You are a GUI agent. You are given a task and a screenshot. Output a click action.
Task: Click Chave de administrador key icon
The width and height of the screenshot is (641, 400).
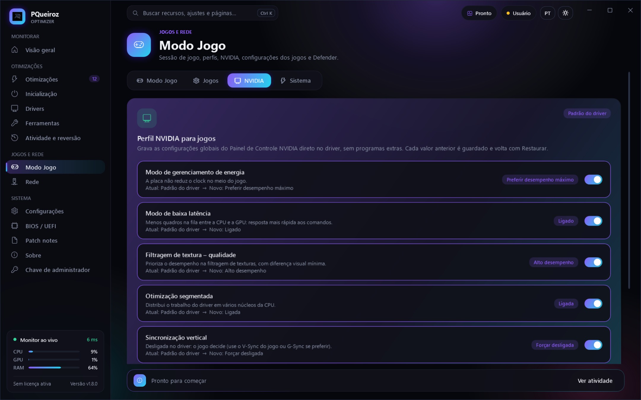(15, 270)
